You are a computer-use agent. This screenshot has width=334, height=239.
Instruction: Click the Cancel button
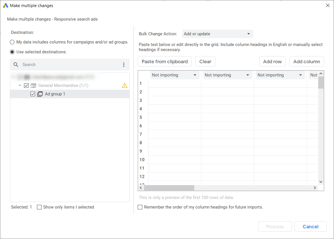[310, 227]
